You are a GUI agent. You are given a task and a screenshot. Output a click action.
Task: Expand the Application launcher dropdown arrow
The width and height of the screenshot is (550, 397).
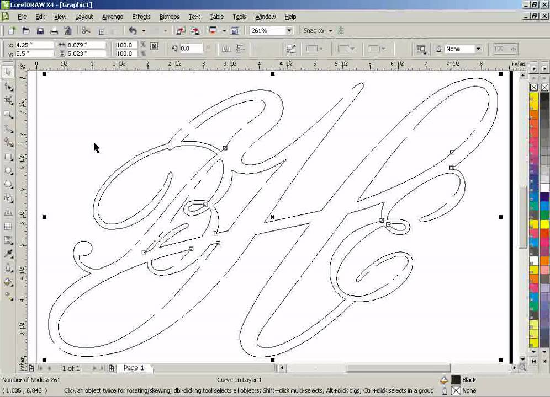coord(224,31)
